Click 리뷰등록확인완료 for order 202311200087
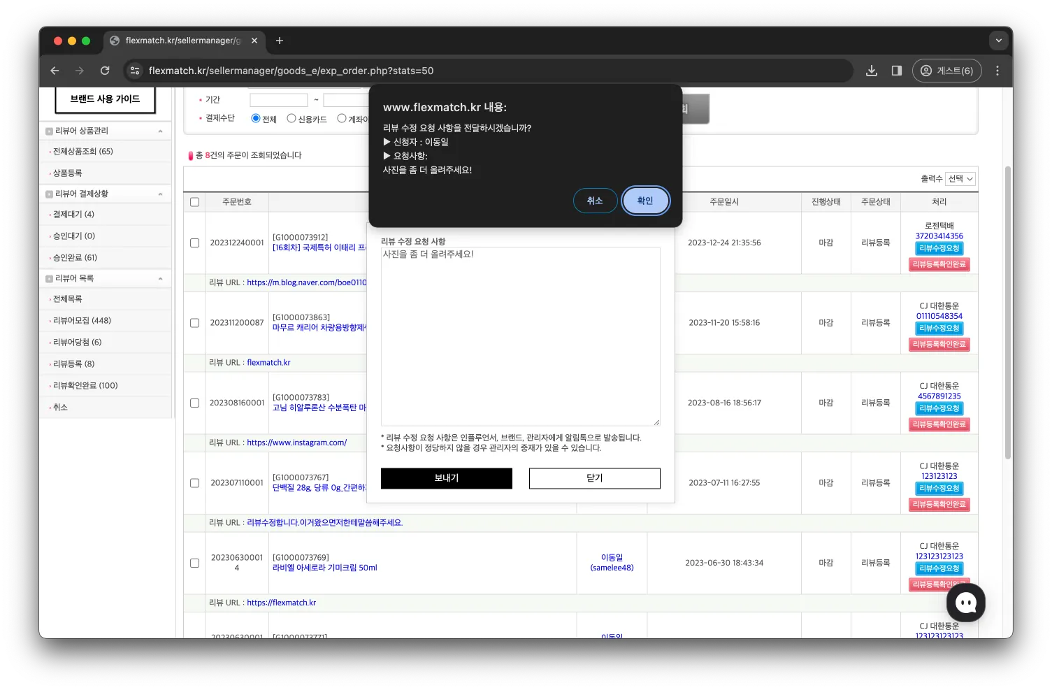 pyautogui.click(x=939, y=345)
